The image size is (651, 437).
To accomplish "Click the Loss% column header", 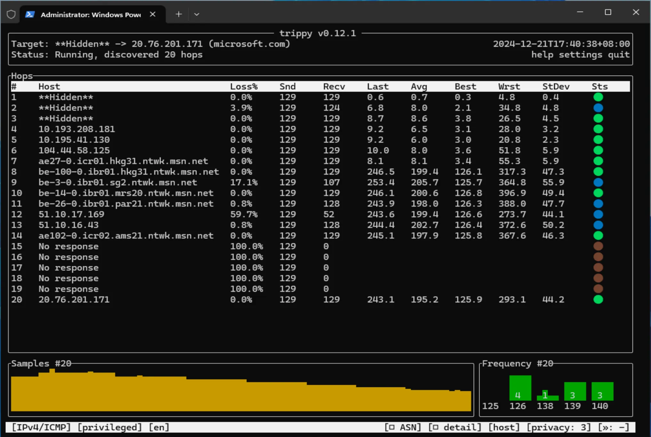I will click(x=244, y=87).
